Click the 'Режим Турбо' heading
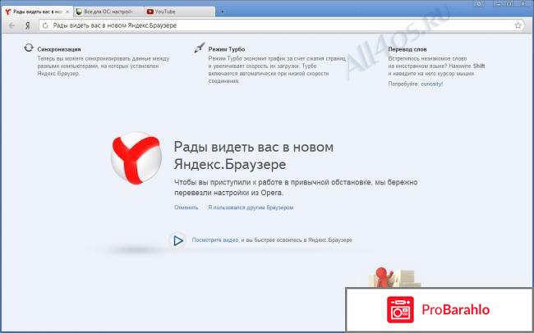This screenshot has width=534, height=333. coord(227,49)
